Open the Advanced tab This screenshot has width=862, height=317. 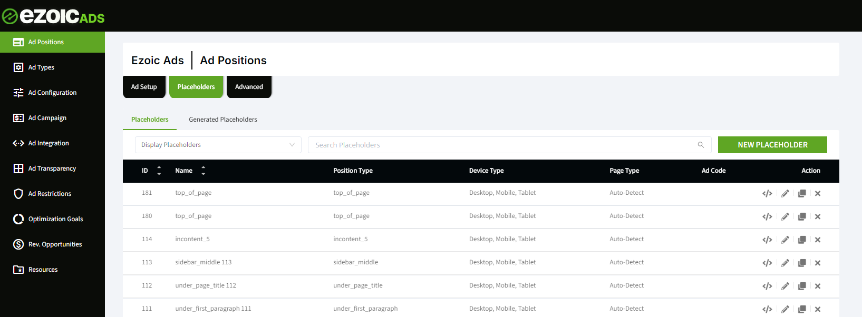[249, 87]
